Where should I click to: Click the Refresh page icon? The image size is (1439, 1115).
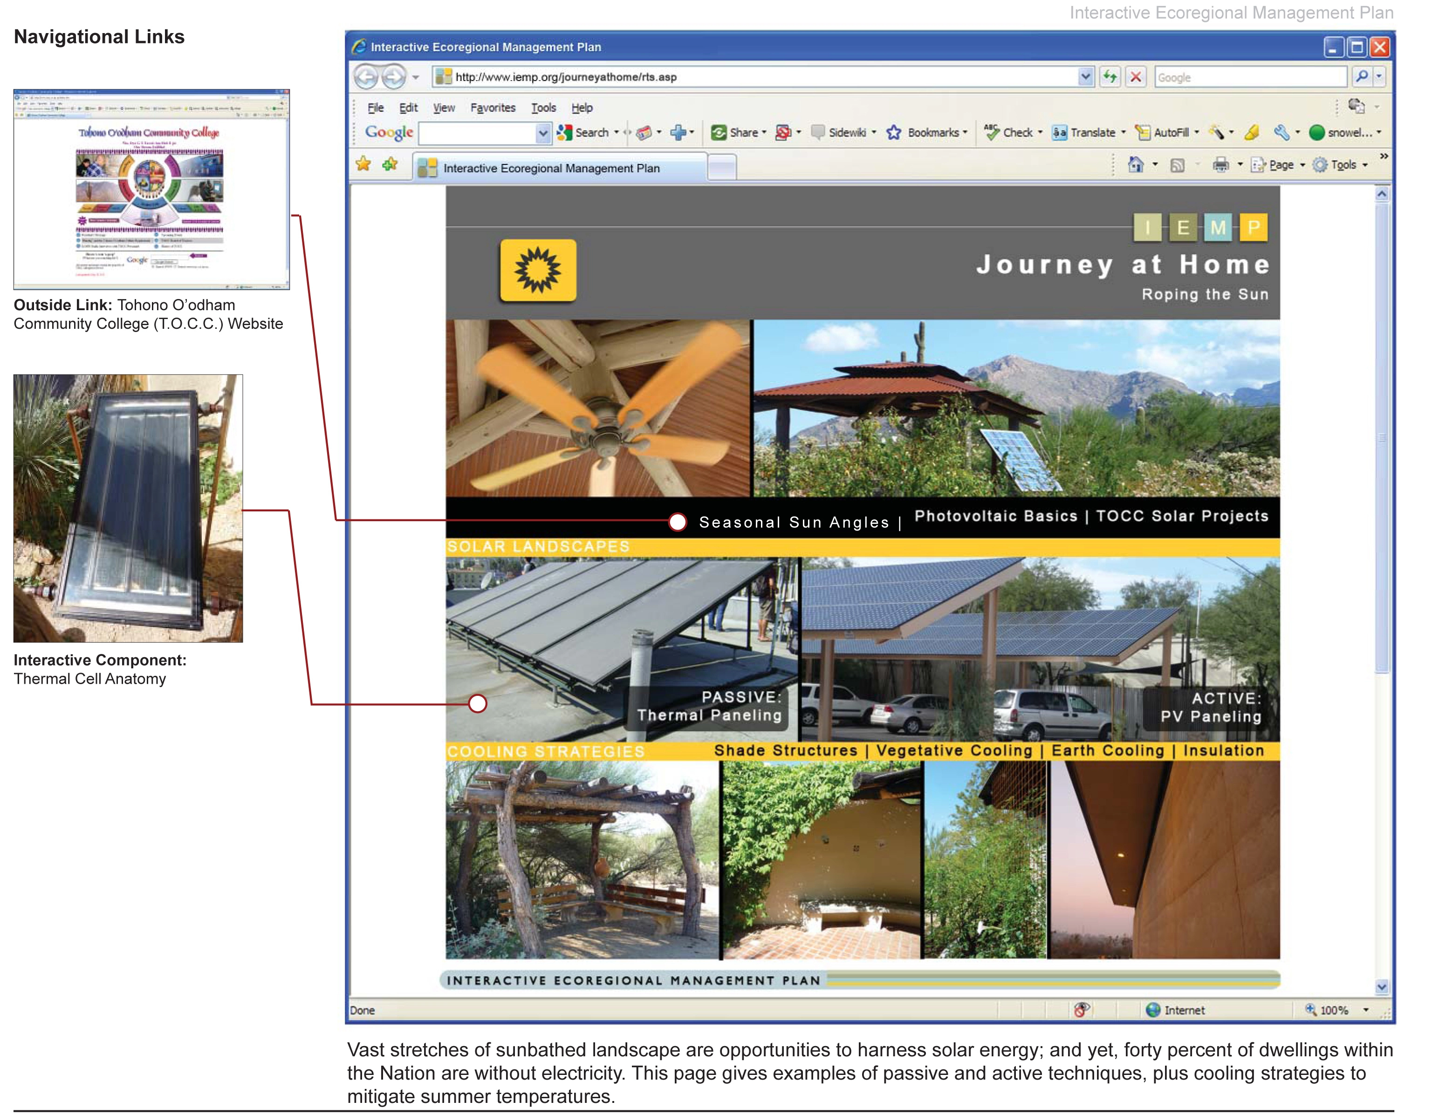[x=1110, y=77]
